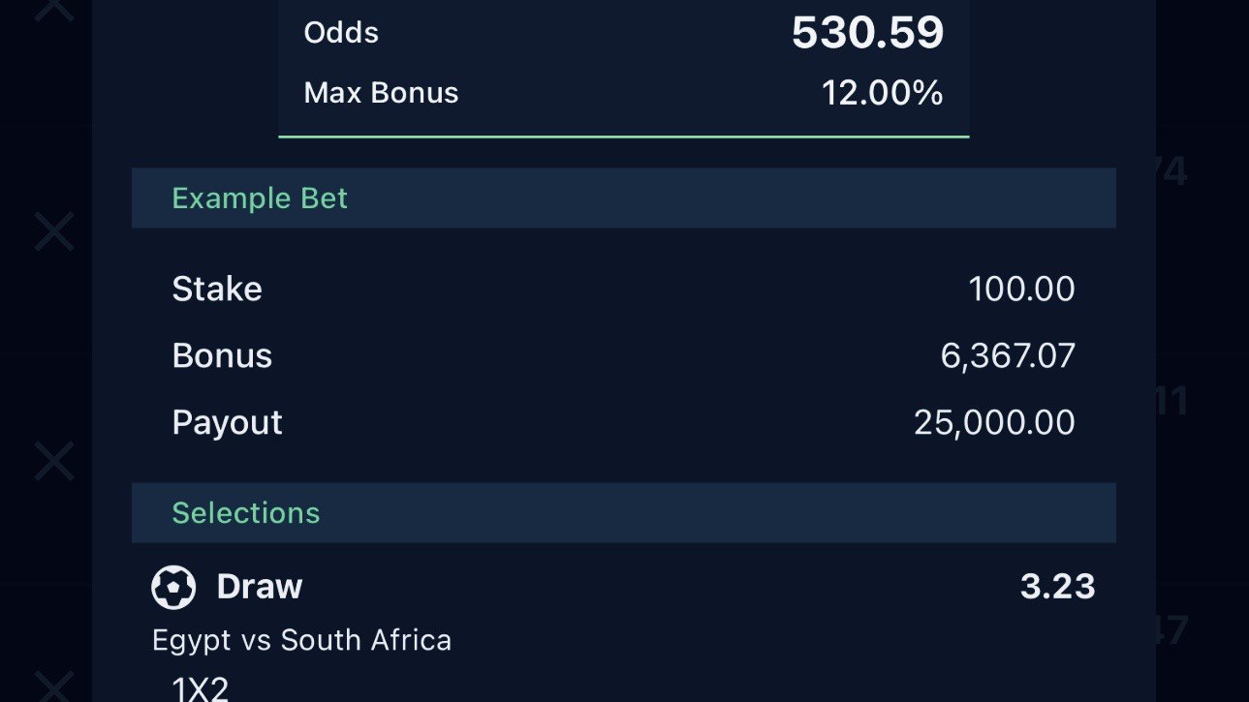Click the dimmed X icon left of the 1X2 label

(54, 686)
